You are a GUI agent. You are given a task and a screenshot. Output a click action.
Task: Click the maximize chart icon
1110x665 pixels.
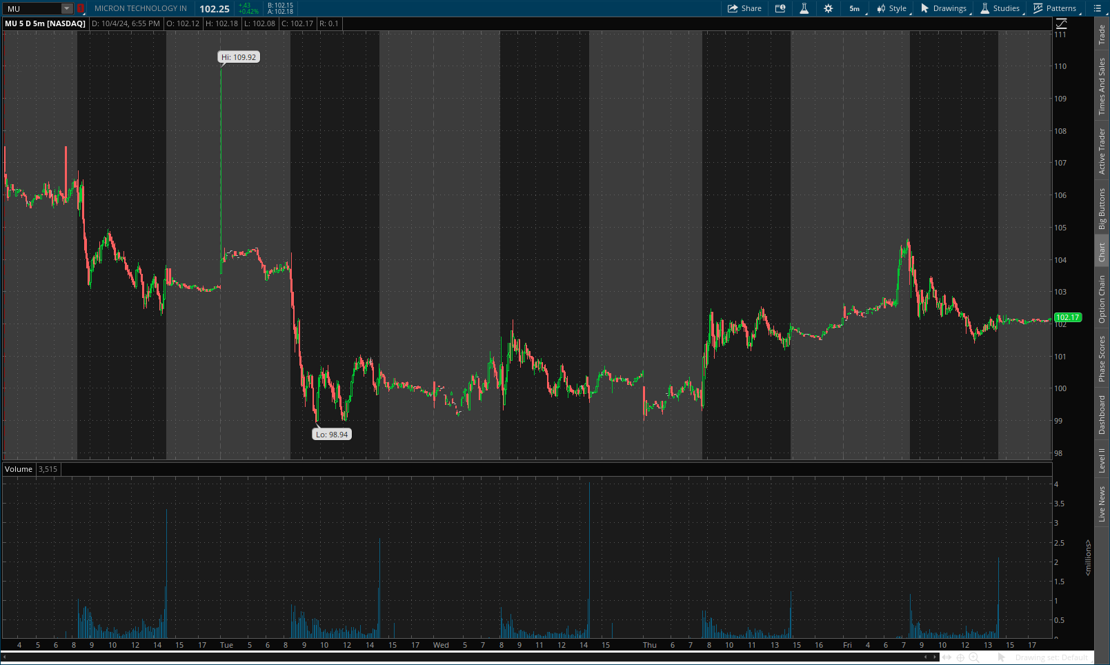point(1060,23)
